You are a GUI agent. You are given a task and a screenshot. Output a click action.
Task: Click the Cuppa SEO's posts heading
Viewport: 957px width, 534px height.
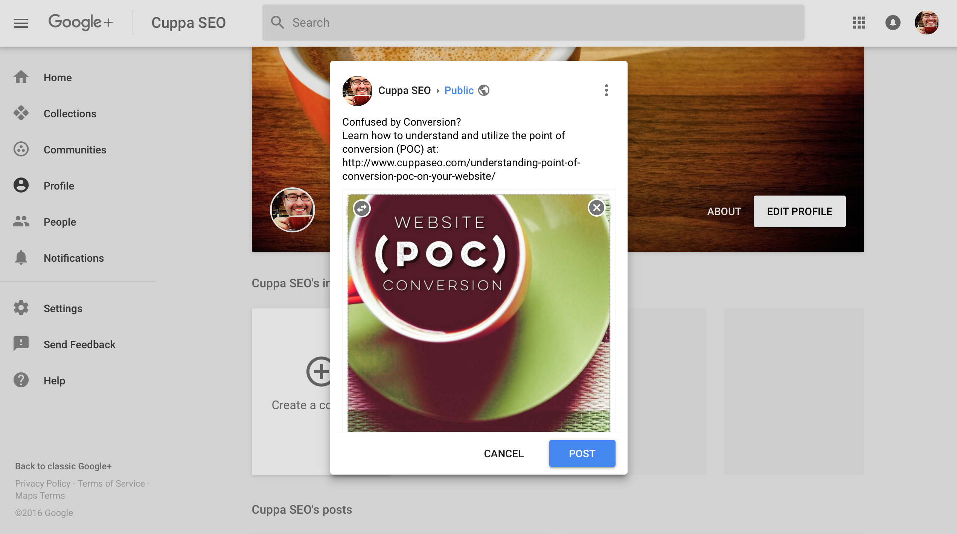(x=302, y=510)
